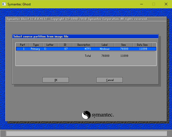Click the 07 partition ID cell

[66, 49]
